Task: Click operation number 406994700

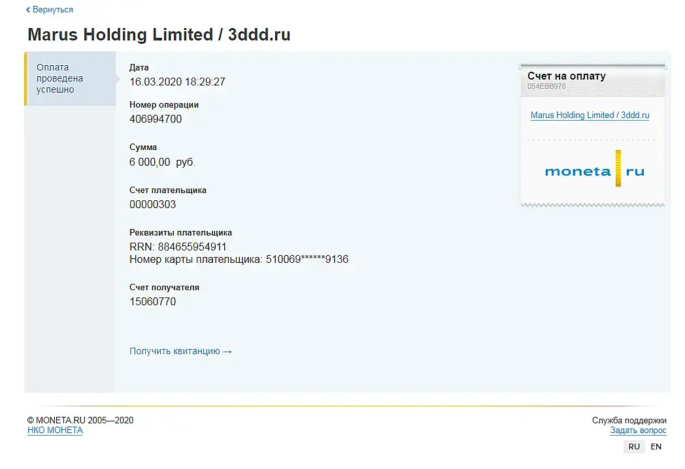Action: click(x=156, y=119)
